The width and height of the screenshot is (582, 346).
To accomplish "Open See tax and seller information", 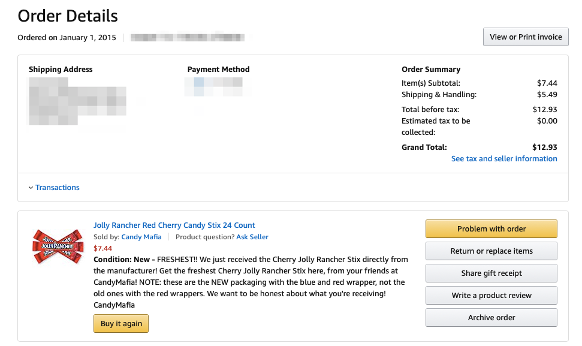I will tap(504, 158).
